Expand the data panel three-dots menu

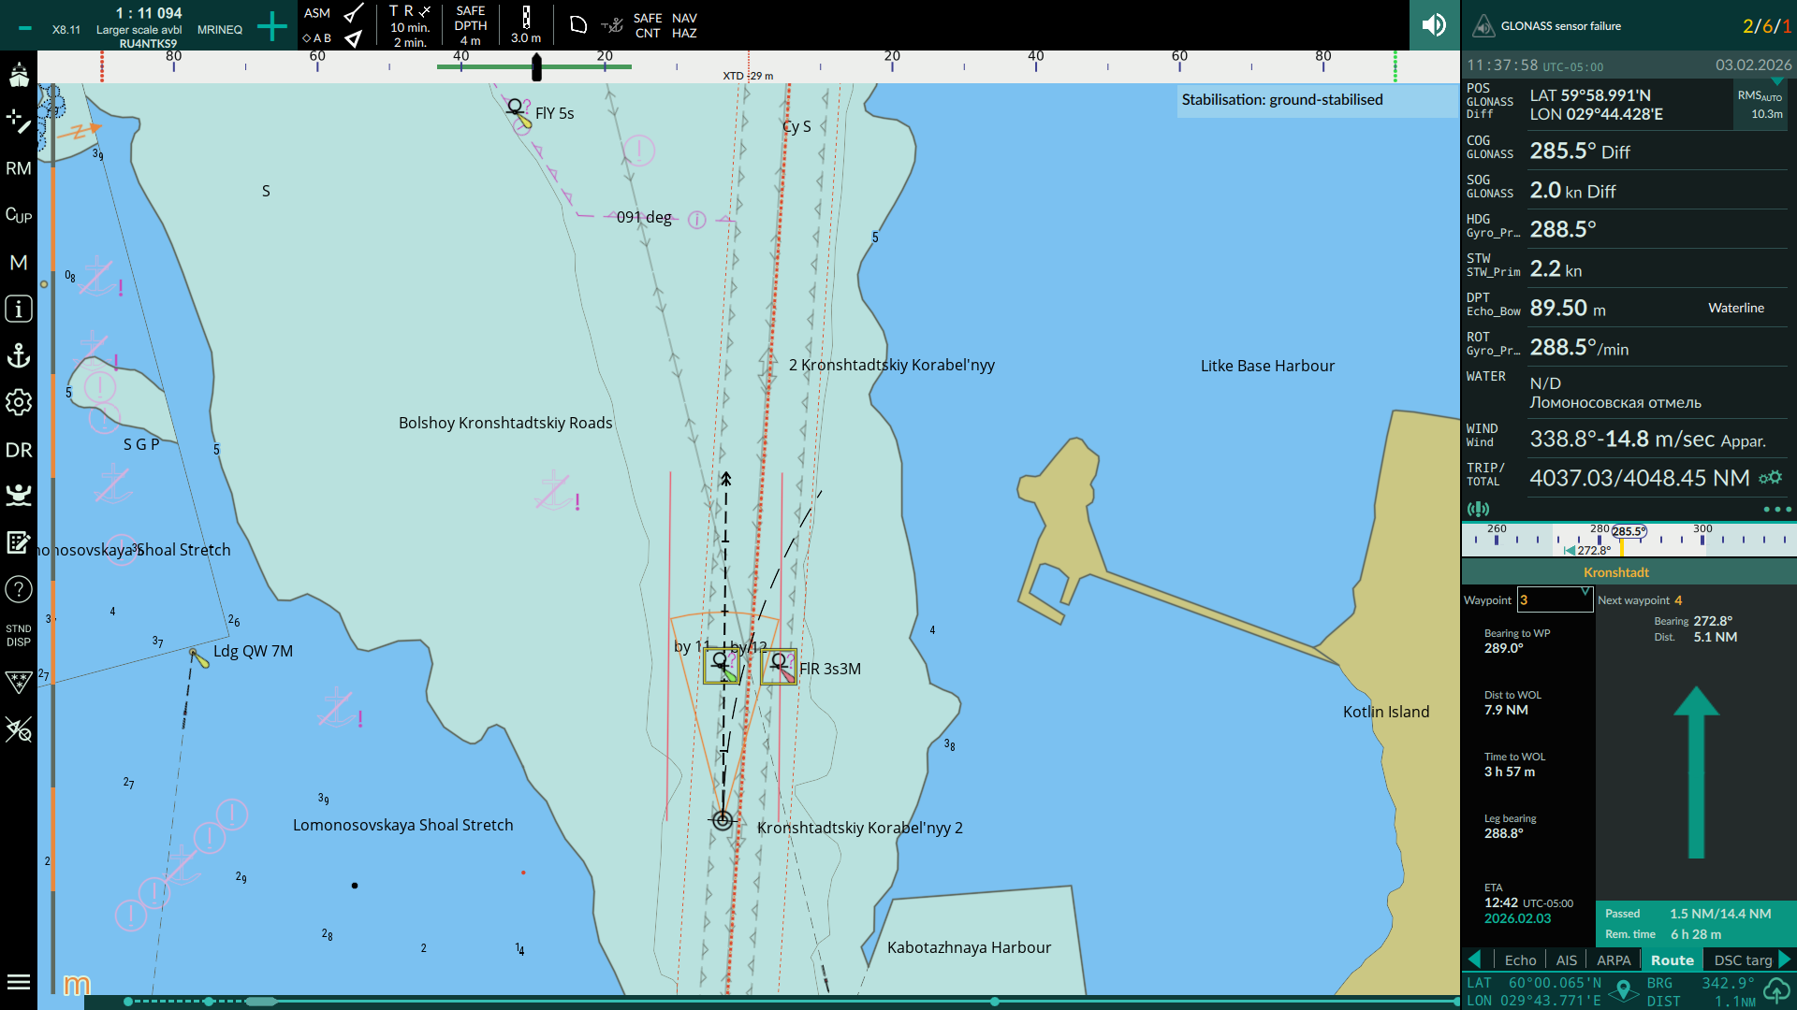pos(1775,510)
